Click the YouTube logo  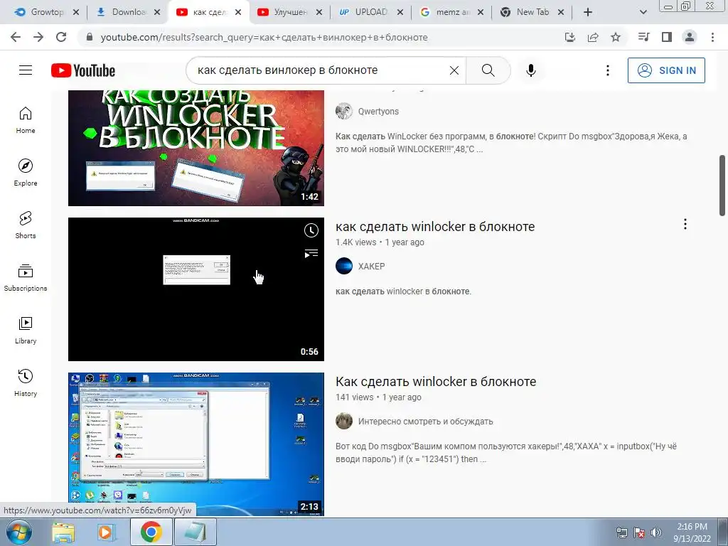pyautogui.click(x=83, y=70)
